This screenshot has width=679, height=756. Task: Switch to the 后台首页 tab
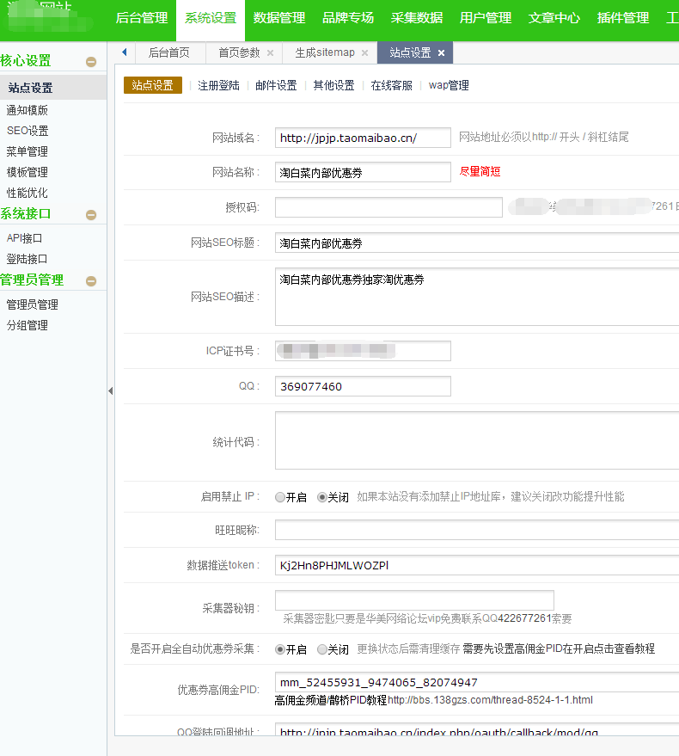point(168,52)
